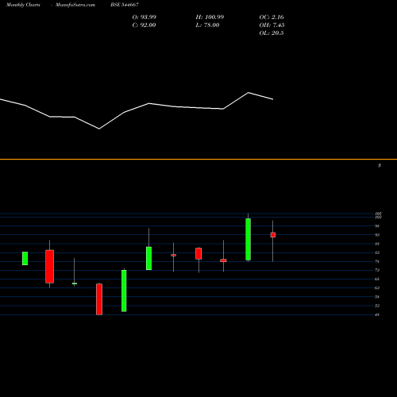Select the green candle rising from 50 to 73

[x=124, y=291]
